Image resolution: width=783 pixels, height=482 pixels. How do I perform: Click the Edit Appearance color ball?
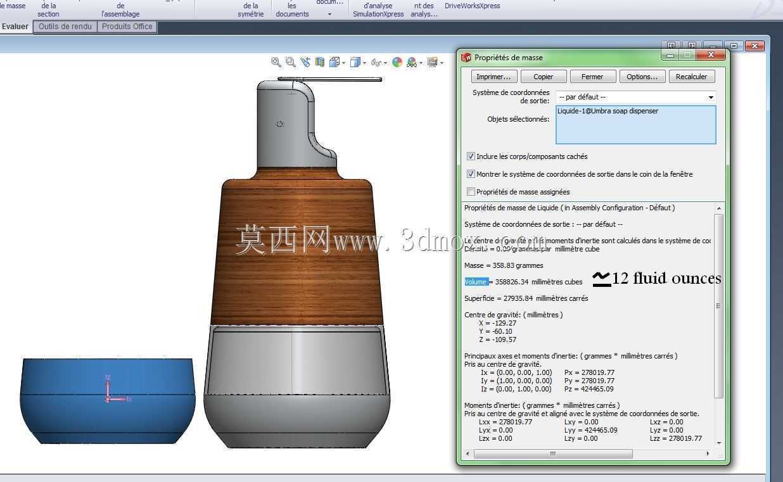(x=397, y=62)
